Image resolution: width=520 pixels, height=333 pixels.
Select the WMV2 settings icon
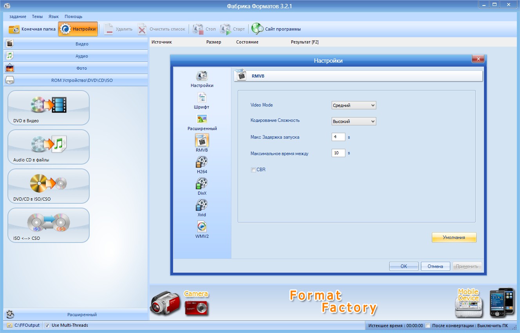[x=202, y=230]
